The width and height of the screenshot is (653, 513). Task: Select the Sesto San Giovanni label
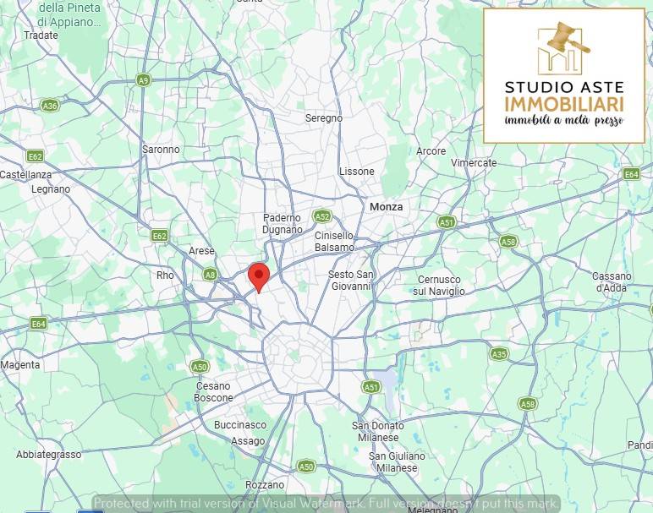click(x=350, y=281)
